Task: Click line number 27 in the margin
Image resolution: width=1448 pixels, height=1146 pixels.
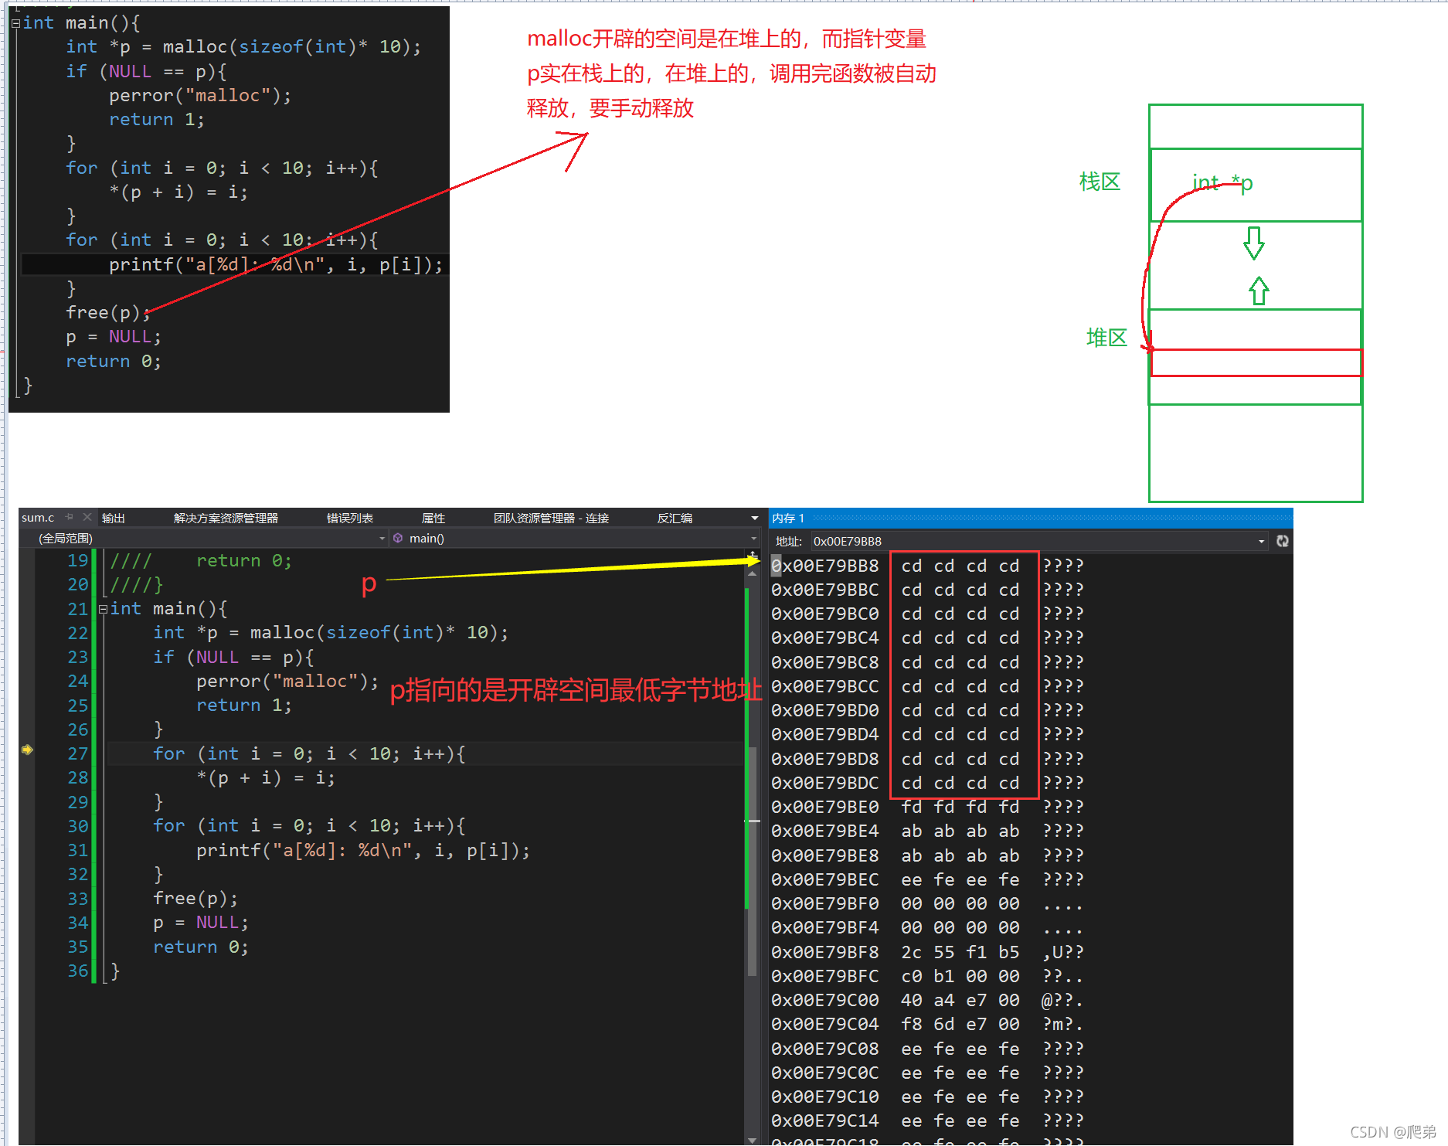Action: 78,753
